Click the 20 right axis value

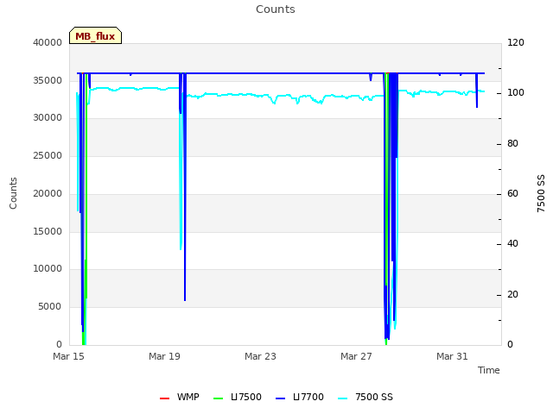click(x=512, y=294)
